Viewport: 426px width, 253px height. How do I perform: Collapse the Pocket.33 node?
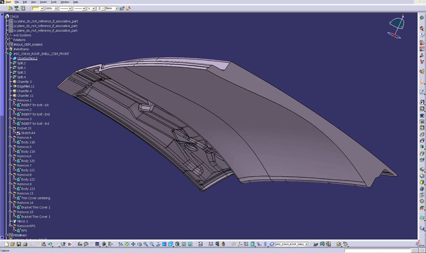point(10,128)
